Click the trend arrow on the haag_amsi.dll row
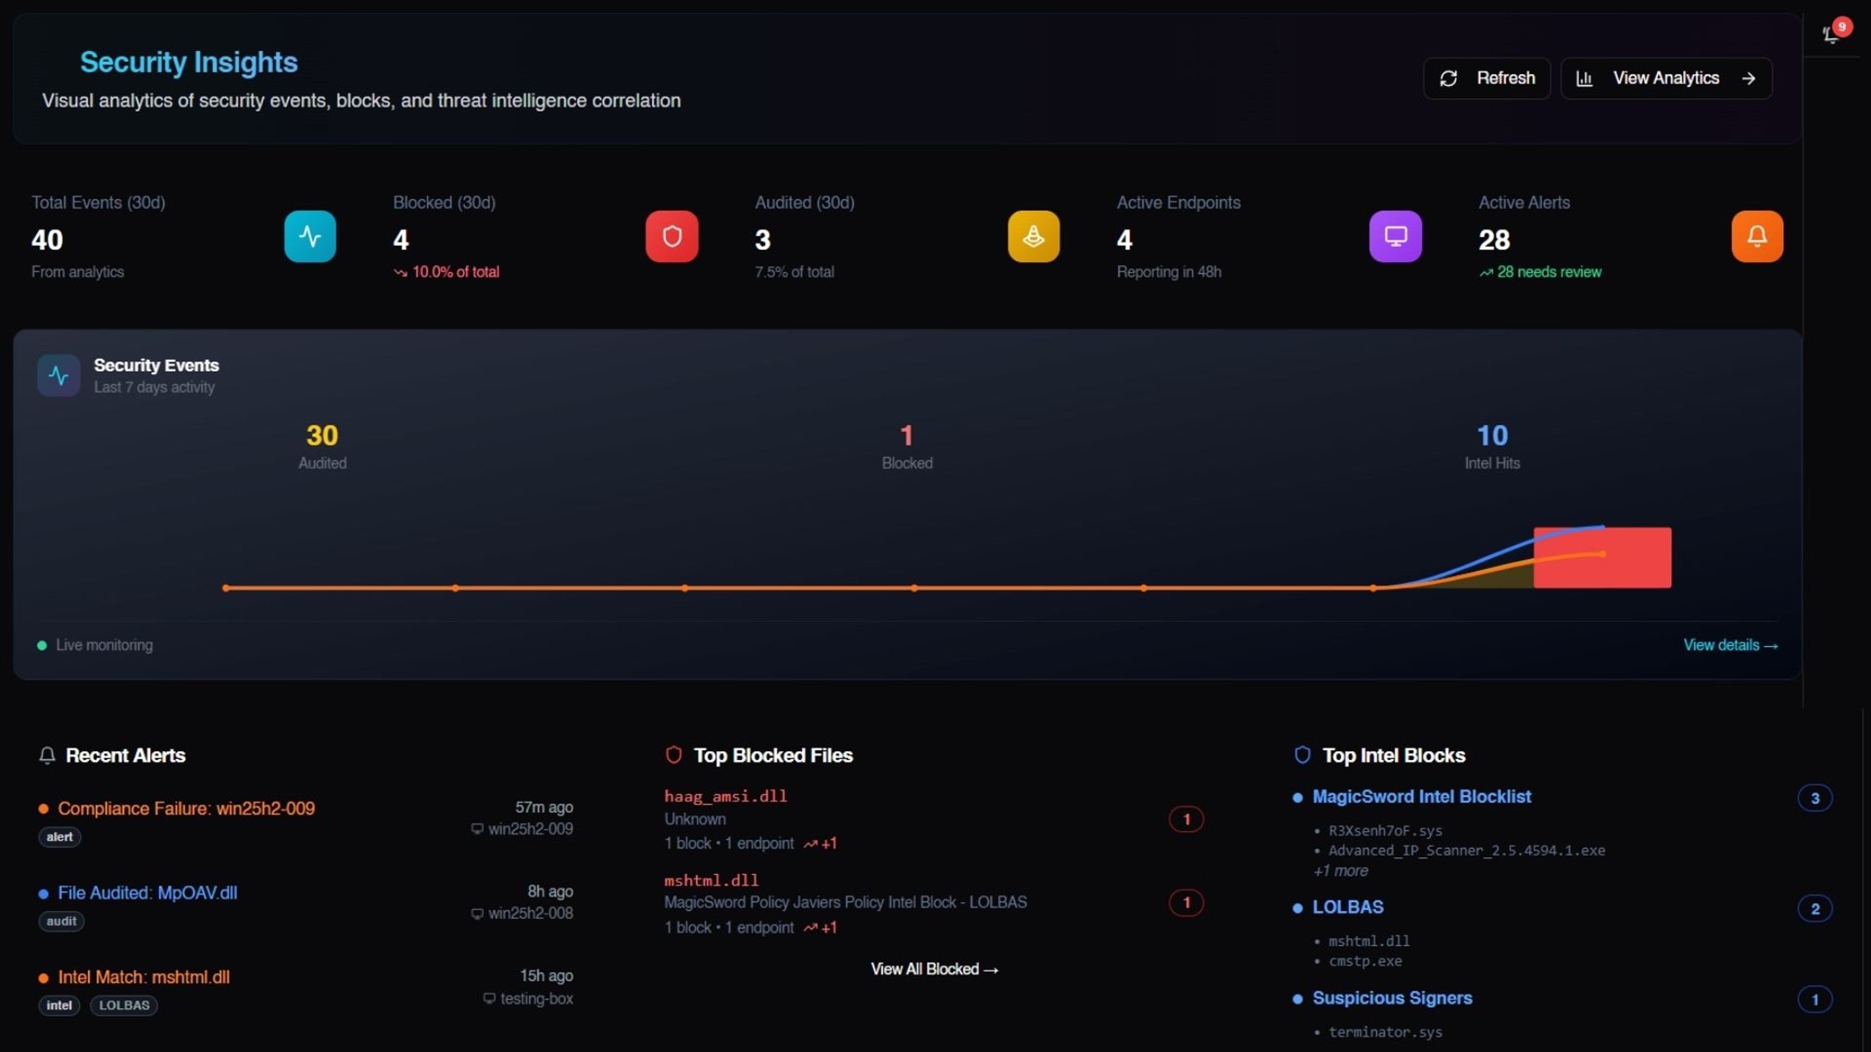Screen dimensions: 1871x1052 (x=811, y=844)
